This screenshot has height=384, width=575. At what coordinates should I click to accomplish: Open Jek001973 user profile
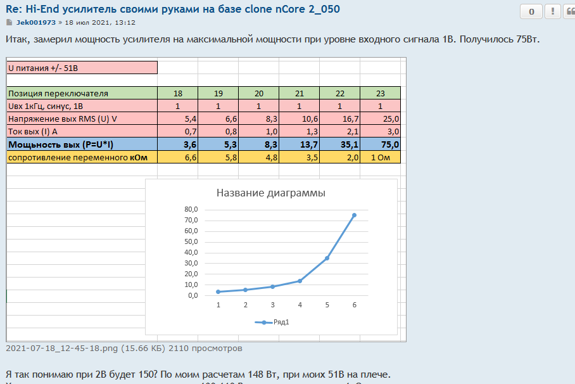point(35,22)
